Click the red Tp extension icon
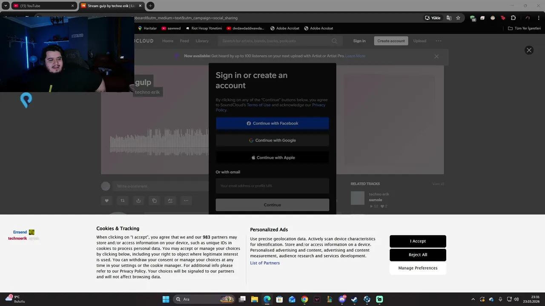The height and width of the screenshot is (306, 545). click(x=503, y=18)
